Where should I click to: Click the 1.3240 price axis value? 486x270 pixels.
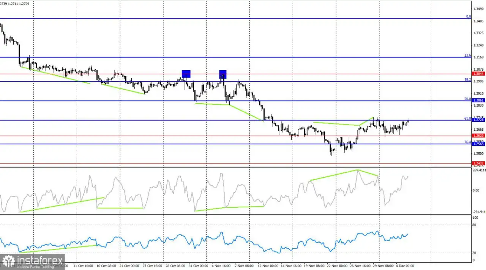point(478,45)
